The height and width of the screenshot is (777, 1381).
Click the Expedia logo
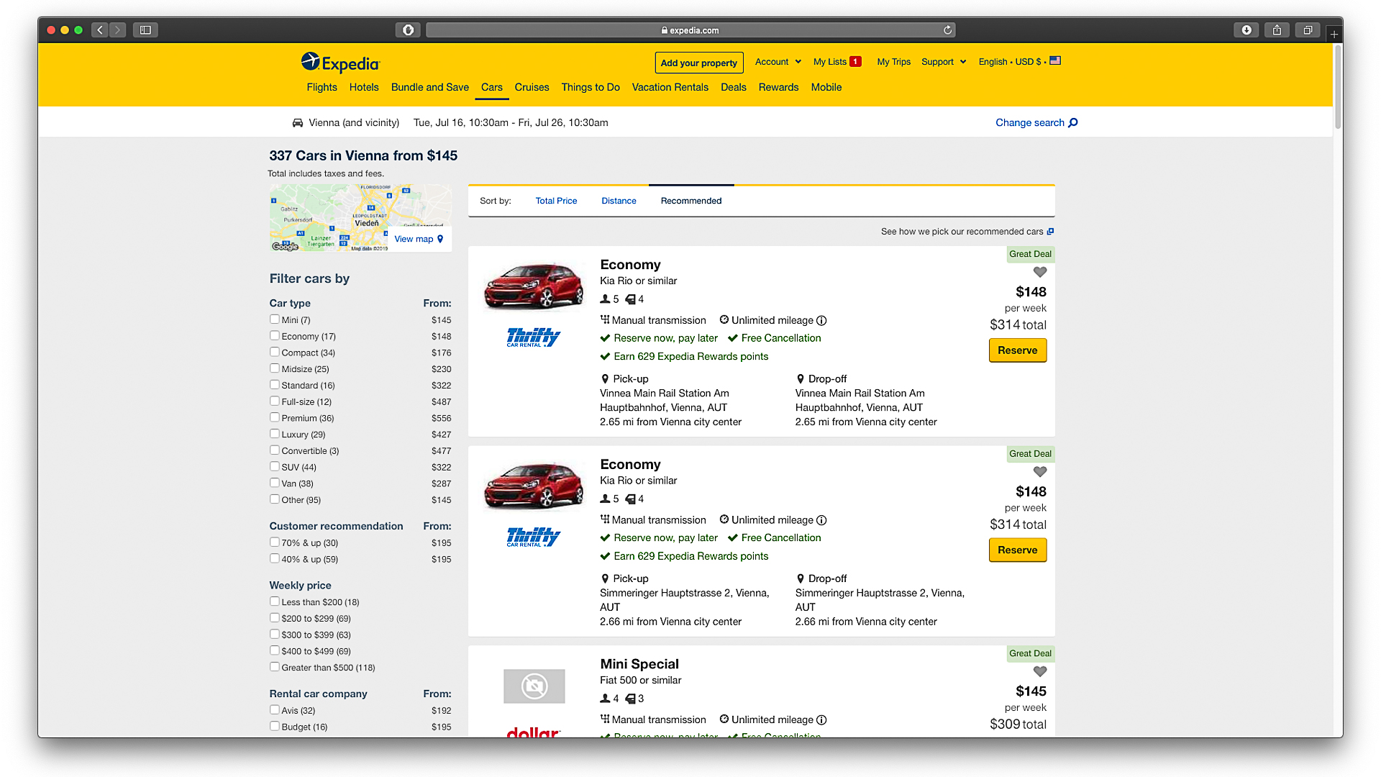click(x=339, y=63)
